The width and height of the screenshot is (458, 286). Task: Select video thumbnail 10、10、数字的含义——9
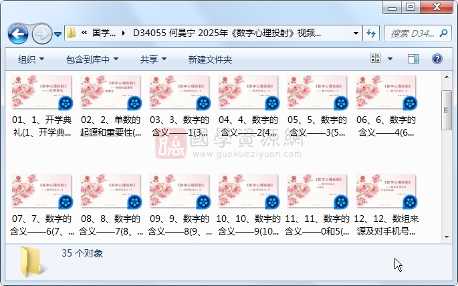tap(248, 191)
